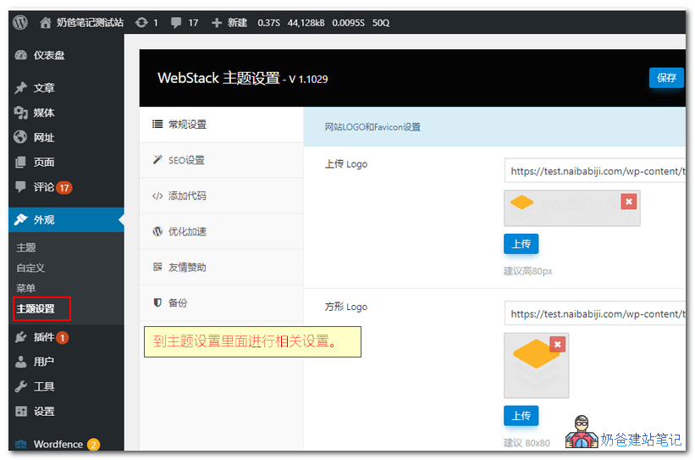695x460 pixels.
Task: Remove the uploaded Logo image
Action: 628,202
